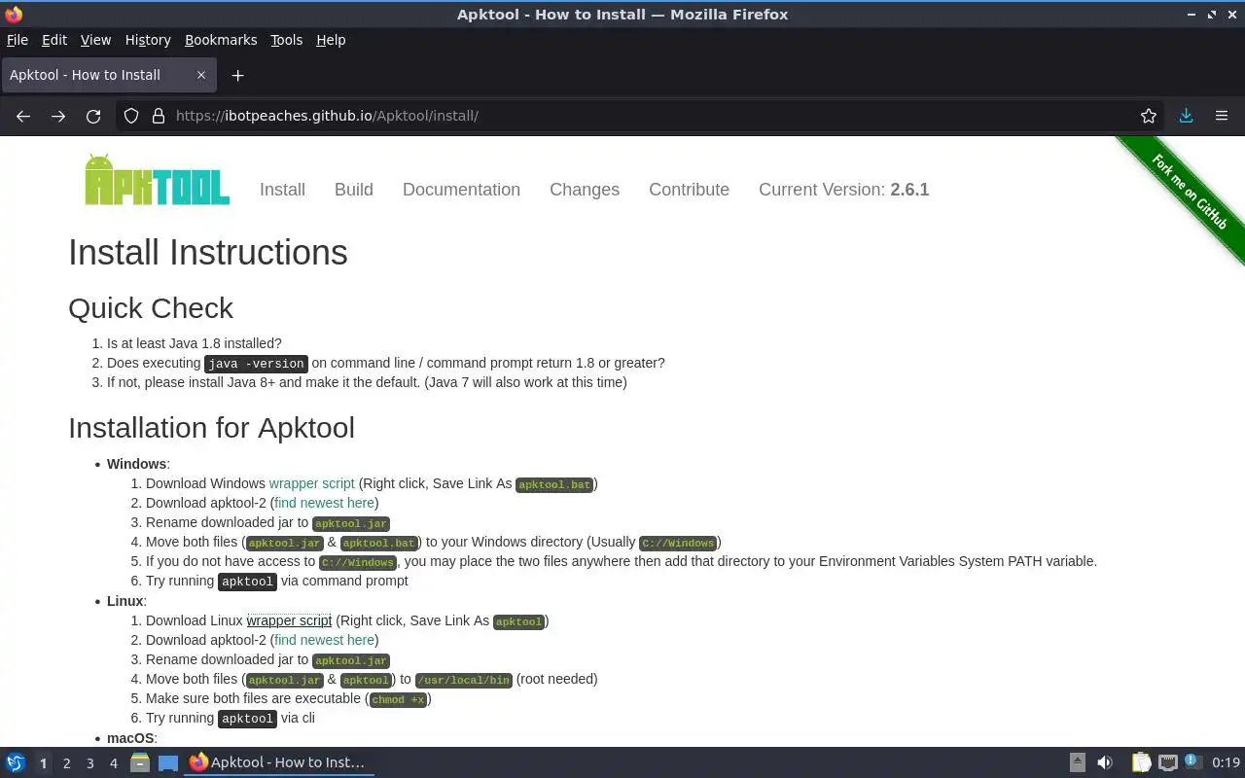The height and width of the screenshot is (778, 1245).
Task: Click the URL address bar
Action: [642, 116]
